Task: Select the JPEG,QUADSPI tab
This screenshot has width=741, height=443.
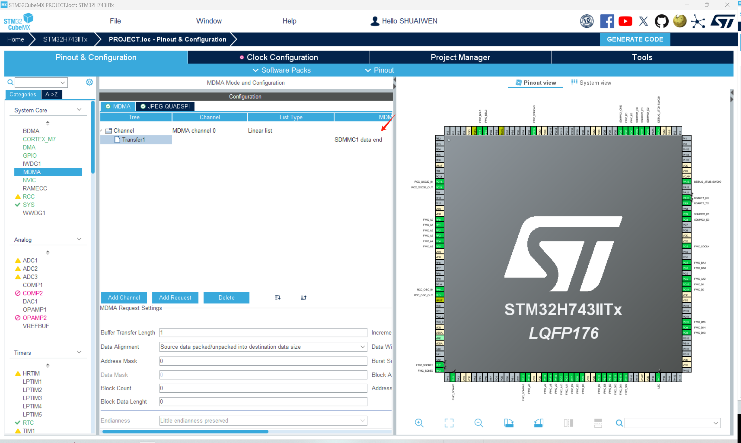Action: coord(165,106)
